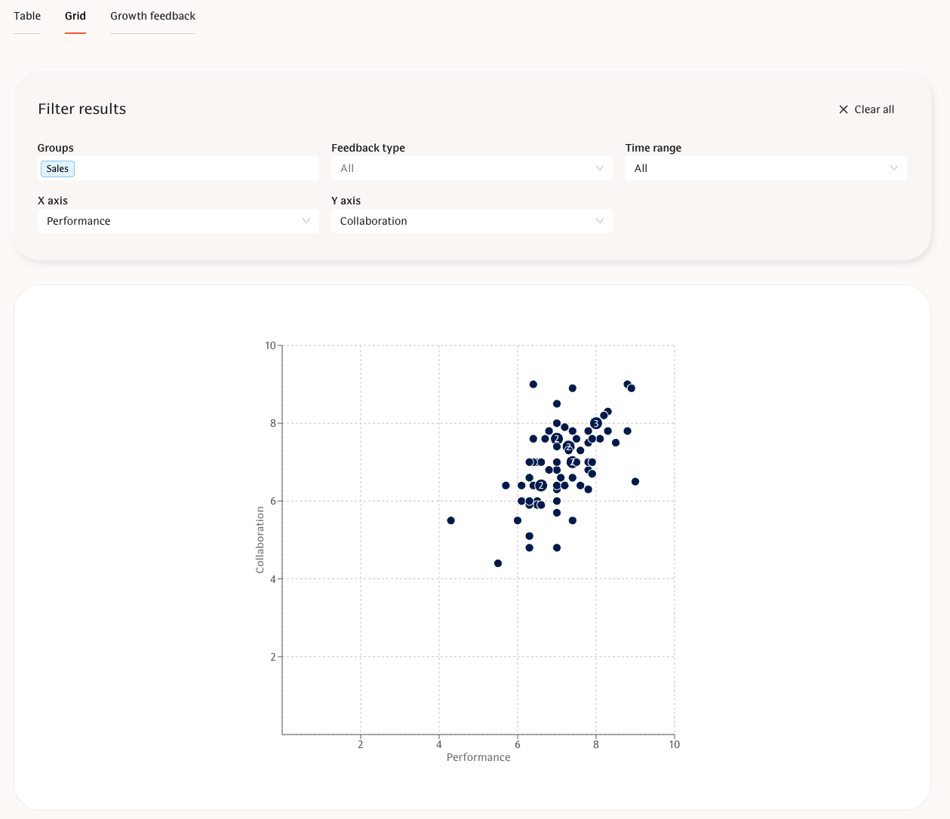Viewport: 950px width, 819px height.
Task: Click the empty area of Groups field
Action: pyautogui.click(x=196, y=169)
